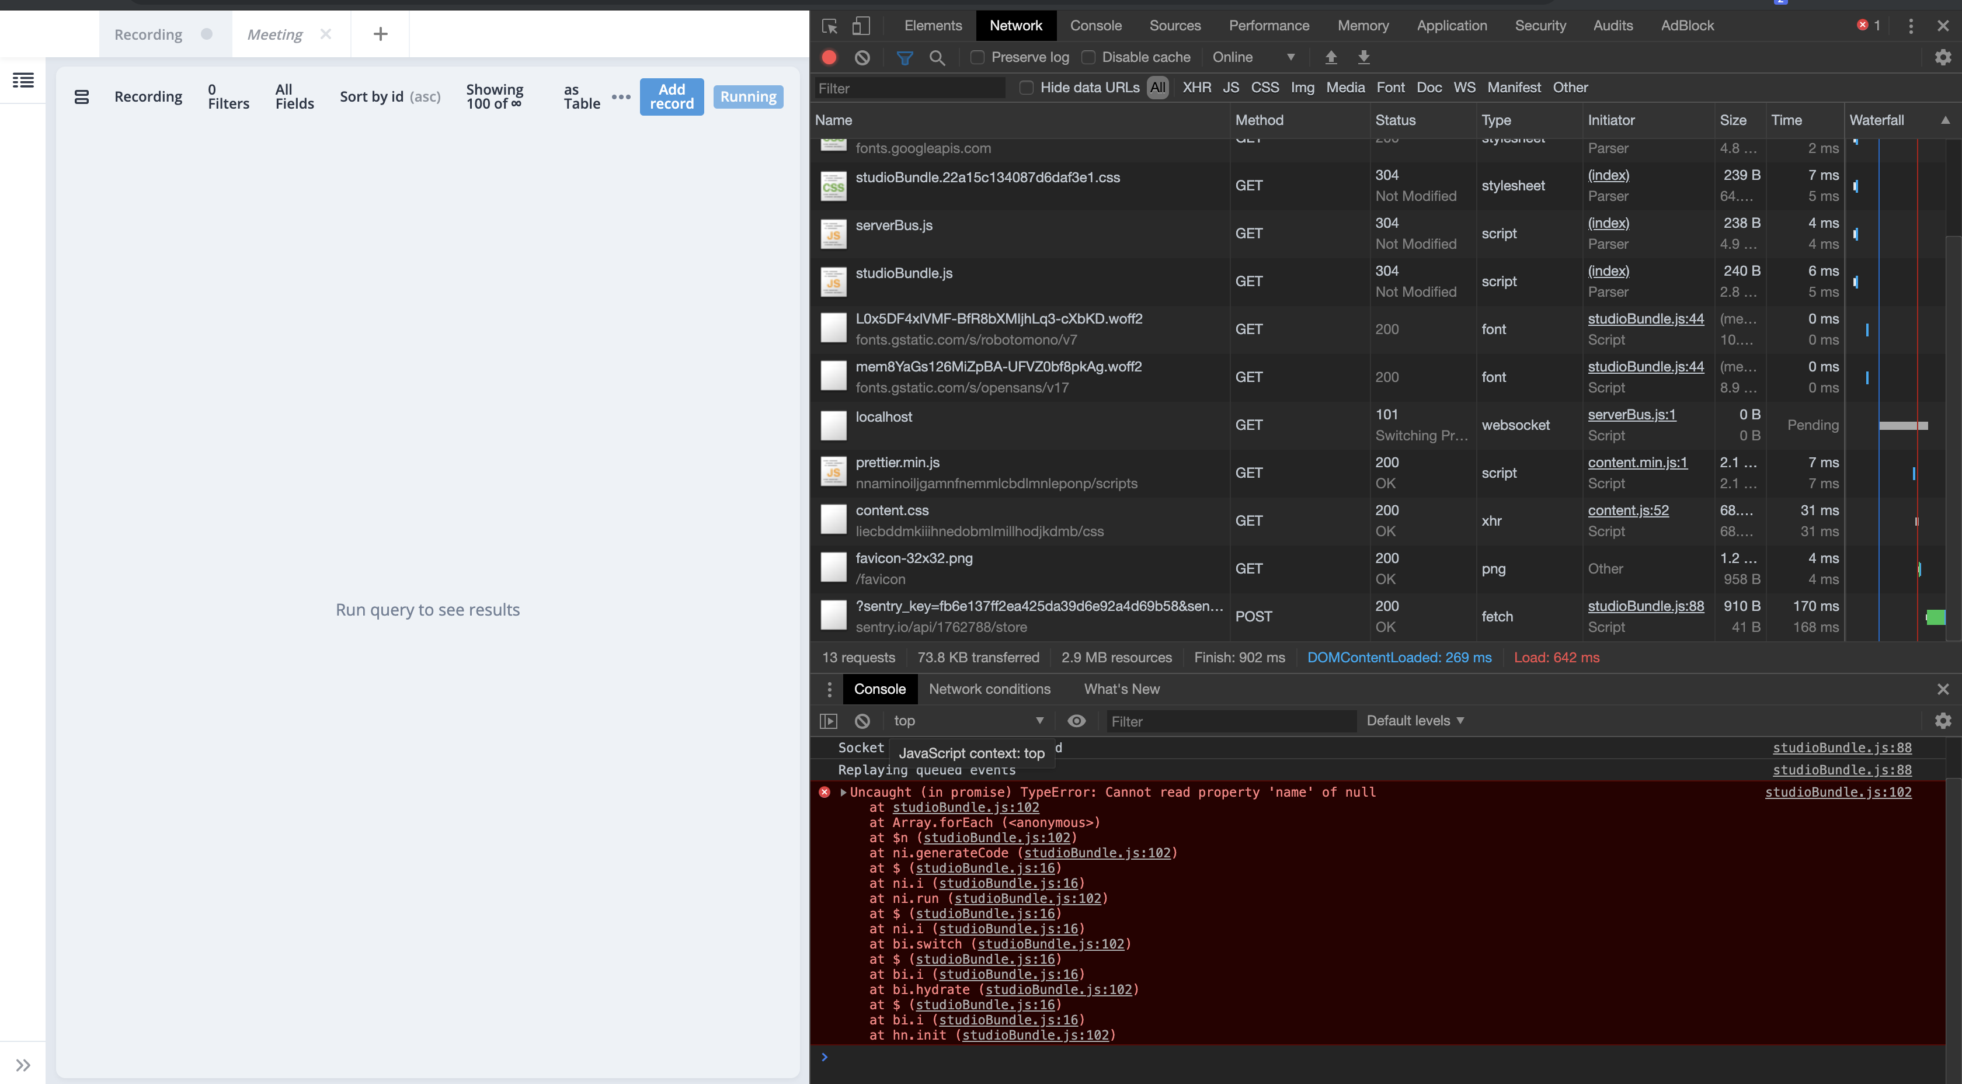Toggle the device toolbar icon
This screenshot has width=1962, height=1084.
(861, 25)
